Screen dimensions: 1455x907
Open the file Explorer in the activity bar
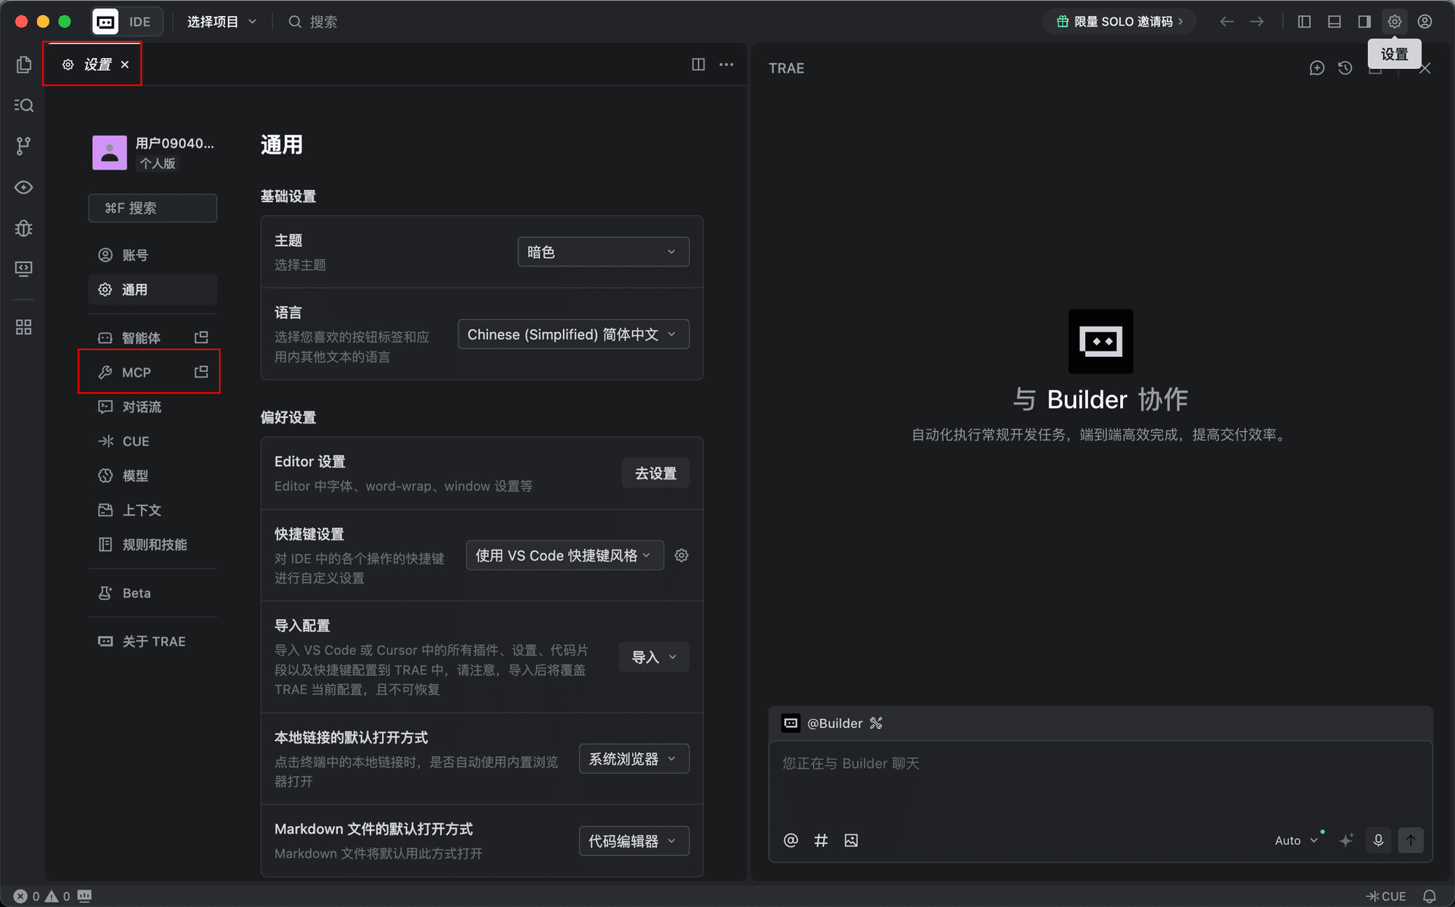pos(23,64)
